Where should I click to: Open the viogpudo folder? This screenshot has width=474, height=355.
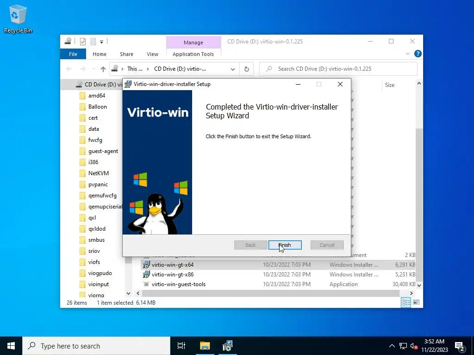100,273
